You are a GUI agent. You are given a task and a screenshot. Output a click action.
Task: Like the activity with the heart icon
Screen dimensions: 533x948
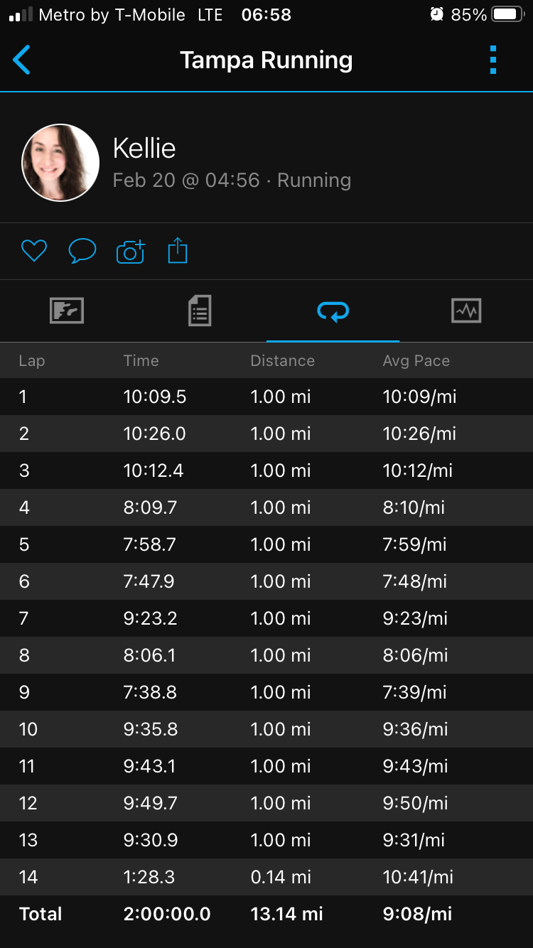33,251
